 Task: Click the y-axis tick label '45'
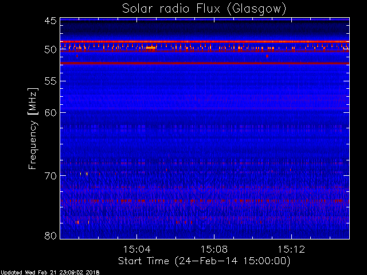(50, 21)
